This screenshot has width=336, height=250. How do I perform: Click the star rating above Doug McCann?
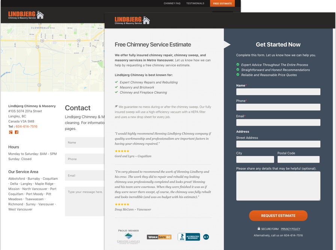click(x=122, y=204)
